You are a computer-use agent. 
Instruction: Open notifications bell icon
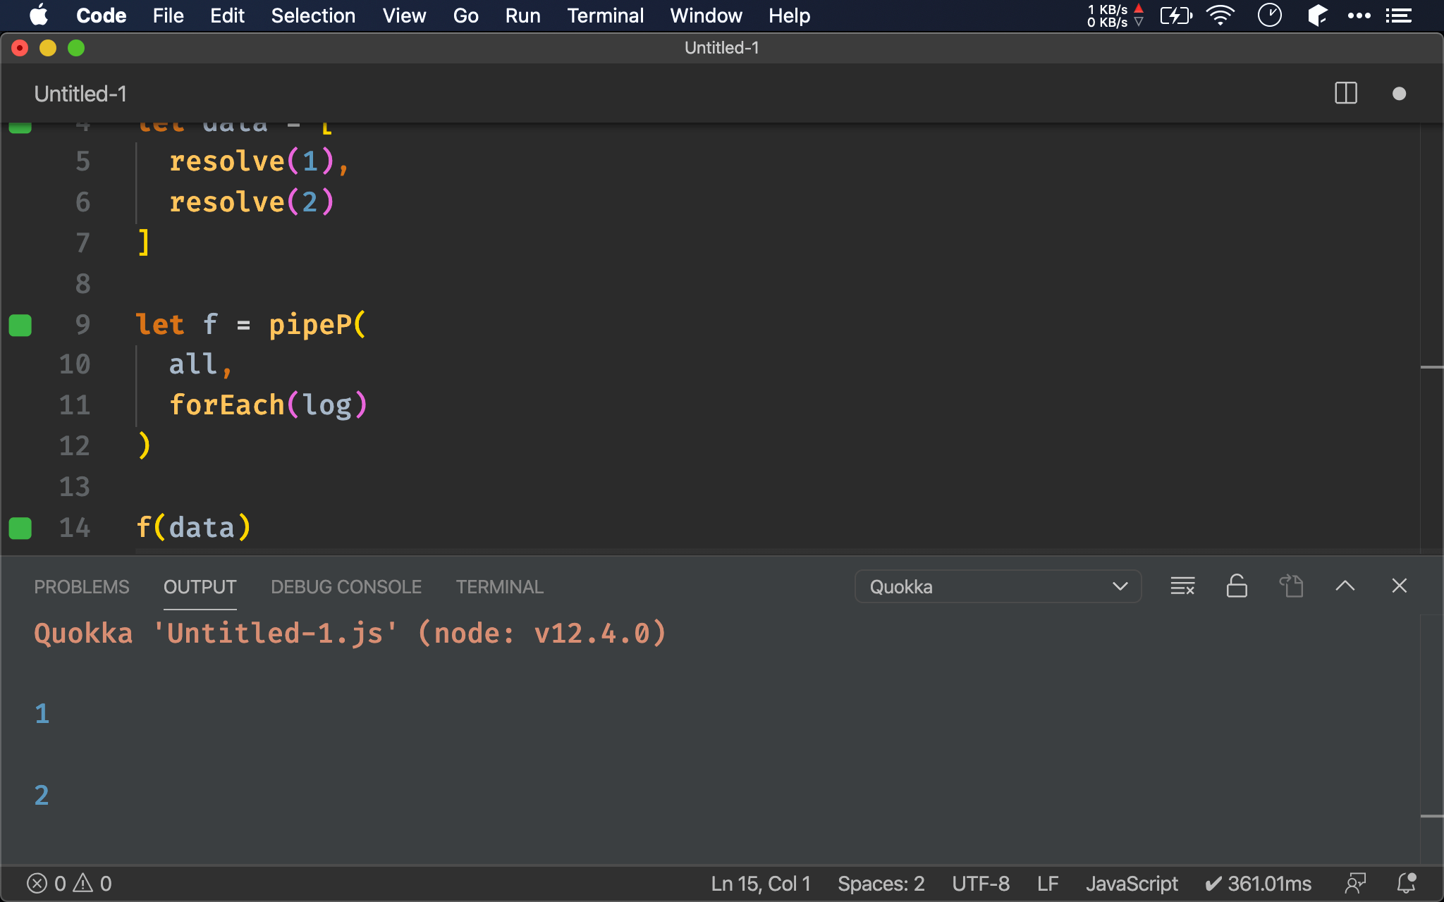1407,884
